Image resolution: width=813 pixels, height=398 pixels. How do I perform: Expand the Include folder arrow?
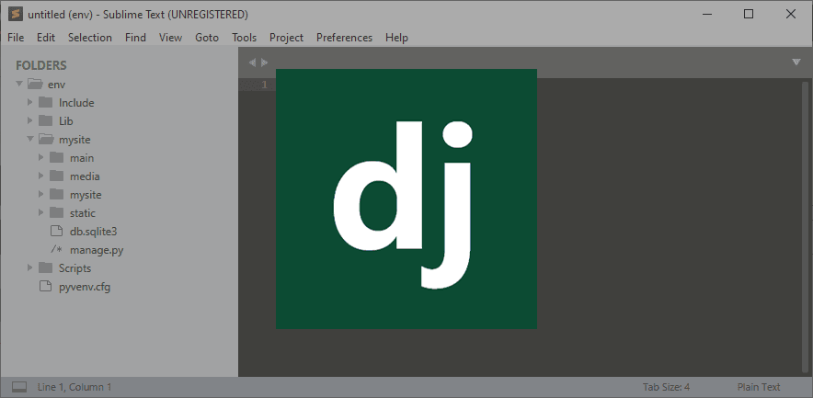pos(30,102)
